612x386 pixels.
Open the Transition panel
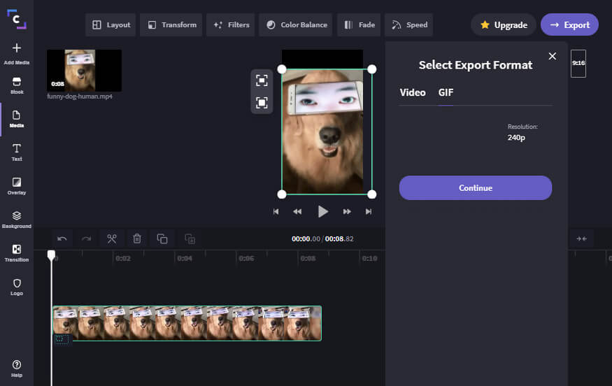click(17, 253)
